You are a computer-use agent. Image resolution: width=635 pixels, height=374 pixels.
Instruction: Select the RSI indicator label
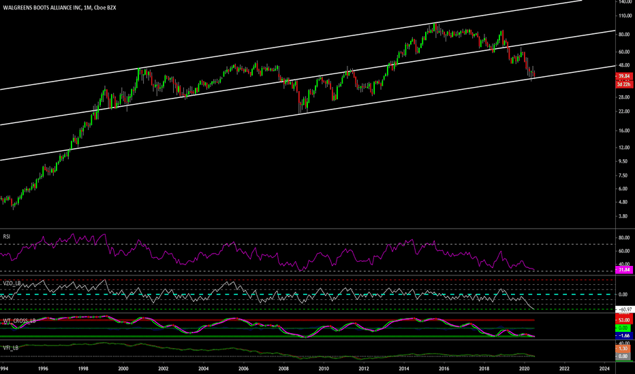(7, 237)
